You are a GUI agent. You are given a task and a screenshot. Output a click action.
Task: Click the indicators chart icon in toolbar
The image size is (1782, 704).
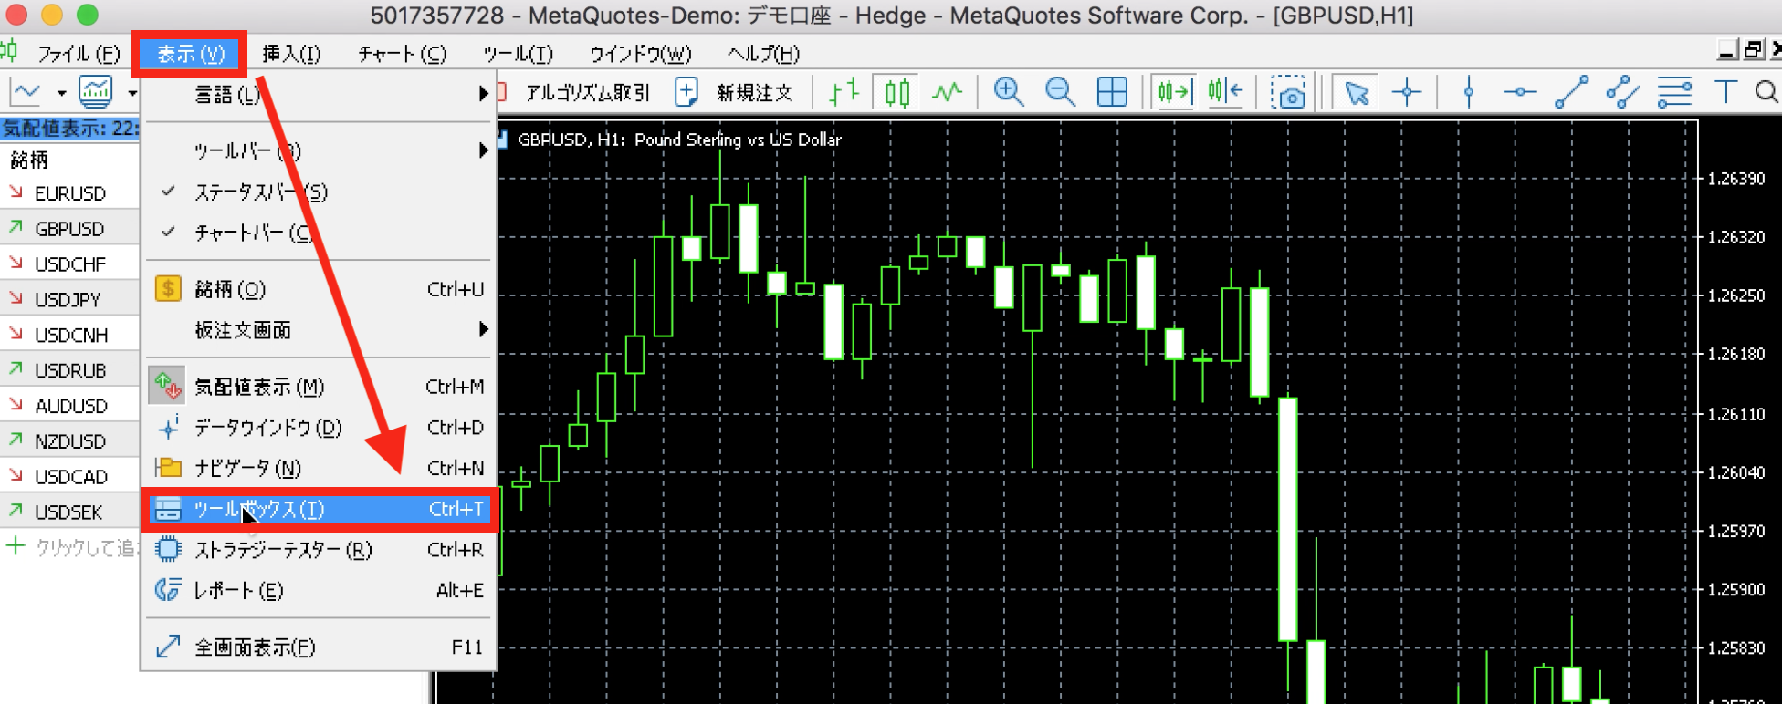[x=95, y=91]
